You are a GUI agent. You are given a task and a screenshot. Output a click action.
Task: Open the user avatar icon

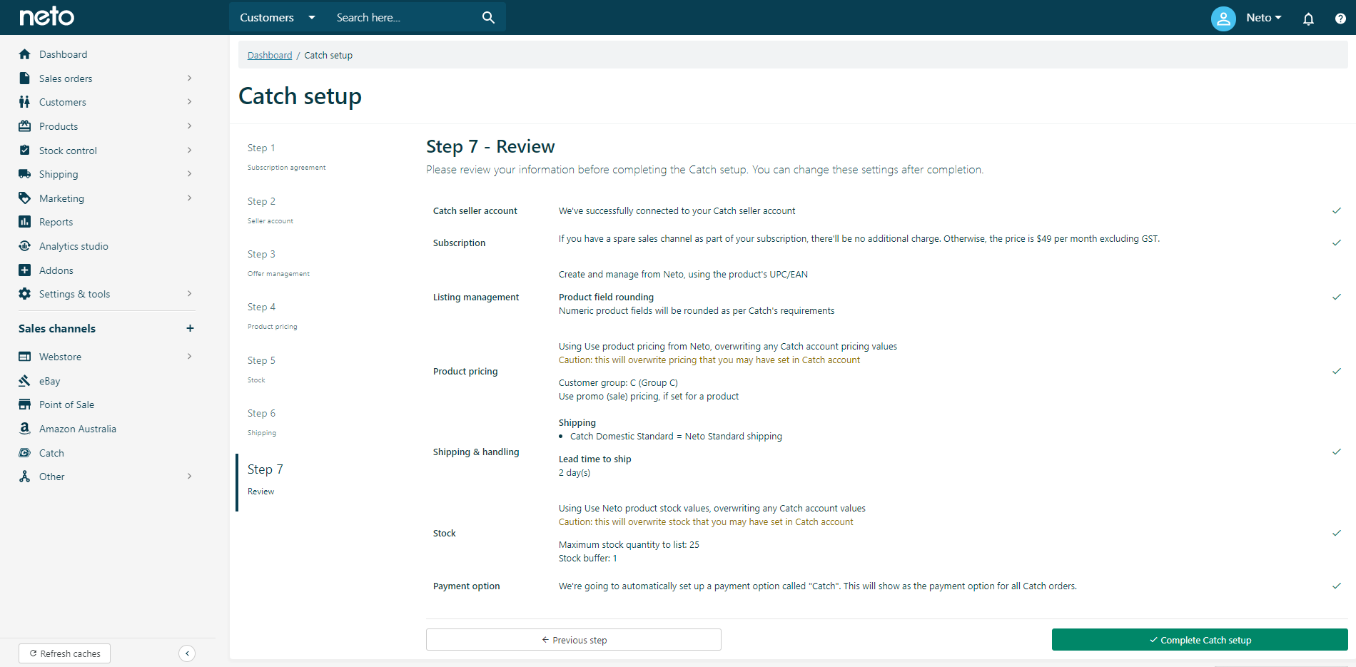click(x=1223, y=18)
